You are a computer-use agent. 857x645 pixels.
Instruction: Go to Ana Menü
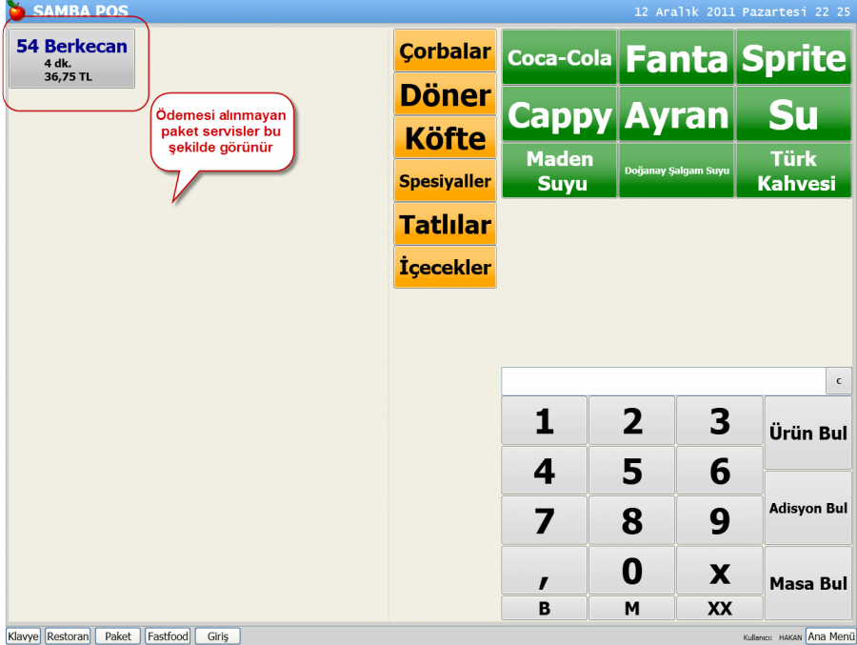[830, 636]
